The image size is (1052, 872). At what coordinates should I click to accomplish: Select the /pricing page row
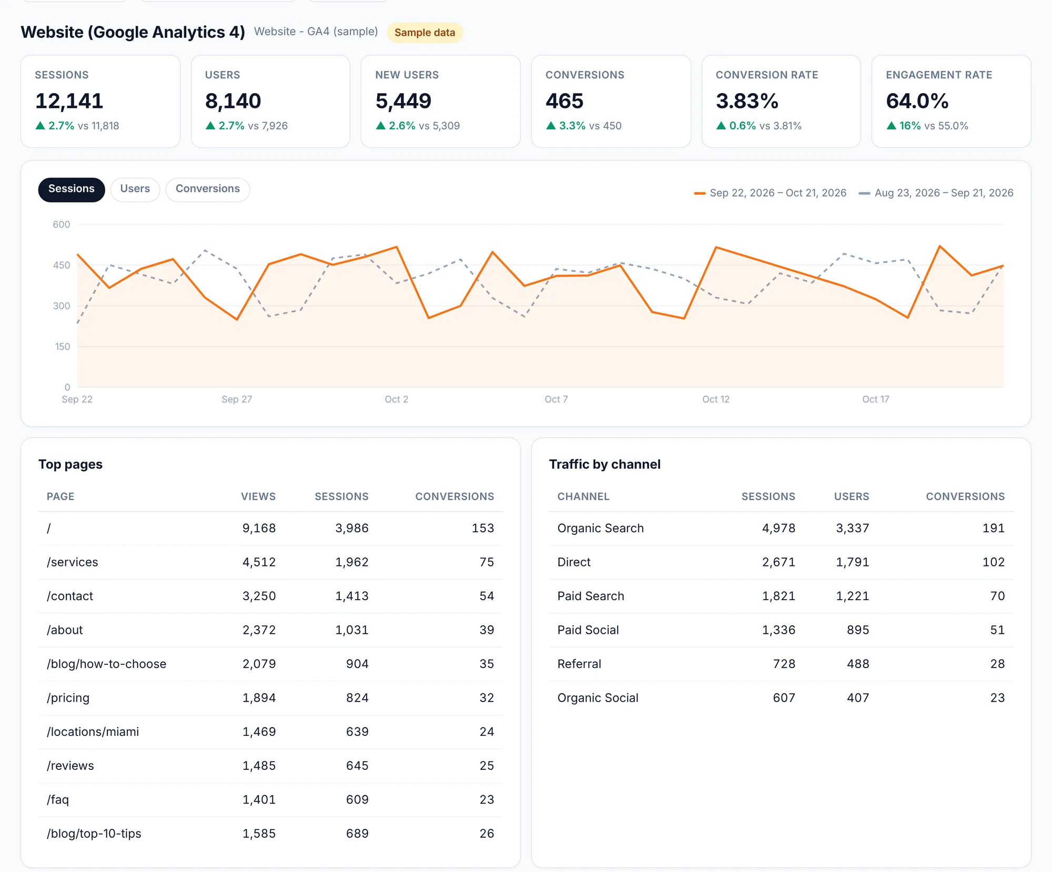pyautogui.click(x=270, y=698)
